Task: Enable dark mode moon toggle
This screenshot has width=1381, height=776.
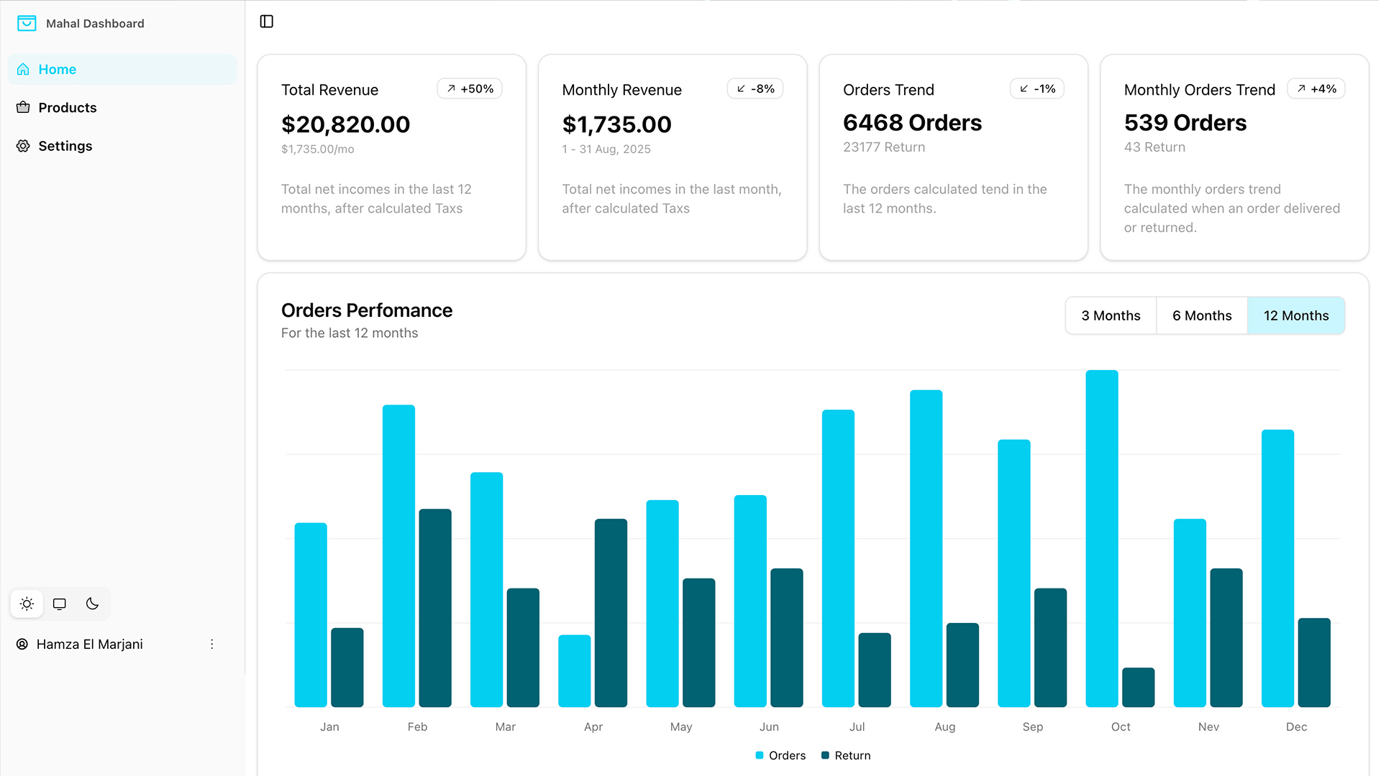Action: [92, 604]
